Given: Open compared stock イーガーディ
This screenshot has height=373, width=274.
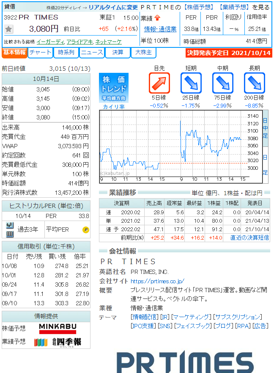Looking at the screenshot, I should pos(51,42).
